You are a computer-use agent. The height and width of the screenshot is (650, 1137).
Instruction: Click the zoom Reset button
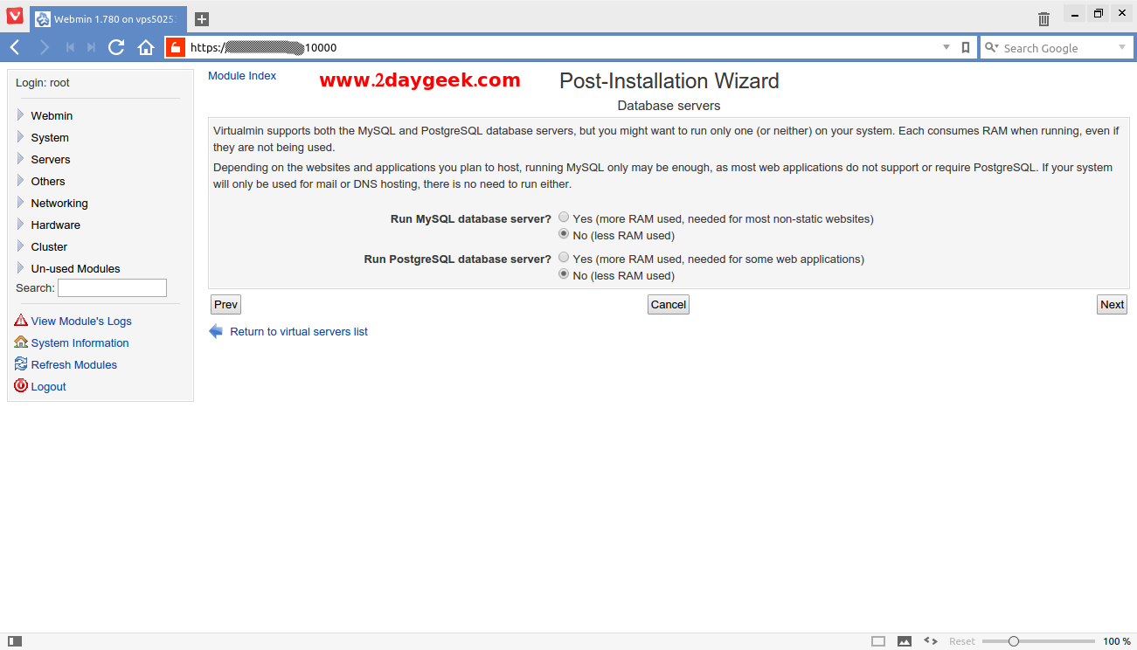962,641
